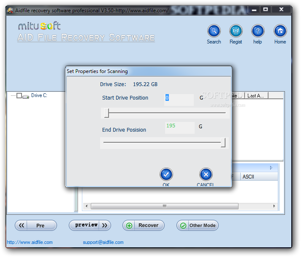This screenshot has height=257, width=301.
Task: Close the Aidfile recovery window
Action: (x=281, y=10)
